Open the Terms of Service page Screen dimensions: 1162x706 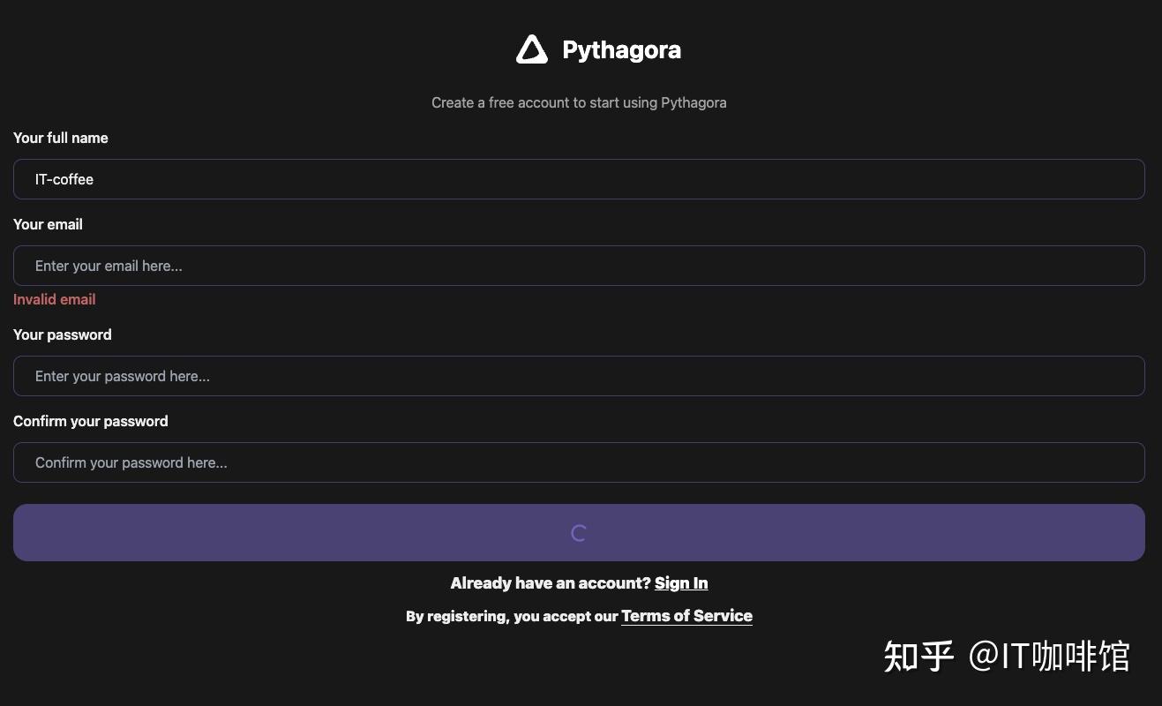coord(686,615)
